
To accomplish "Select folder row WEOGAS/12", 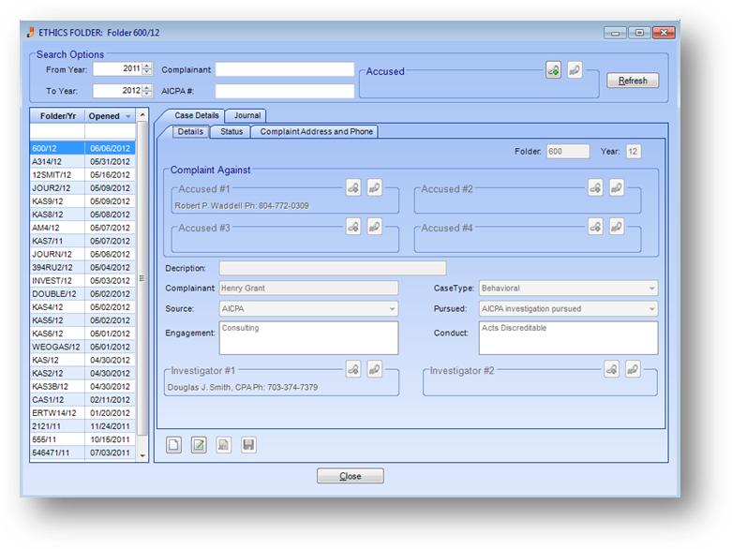I will (x=82, y=347).
